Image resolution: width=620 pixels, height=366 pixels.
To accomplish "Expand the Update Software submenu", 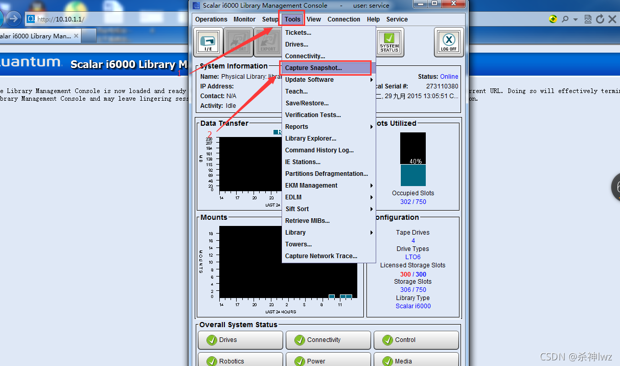I will tap(329, 80).
